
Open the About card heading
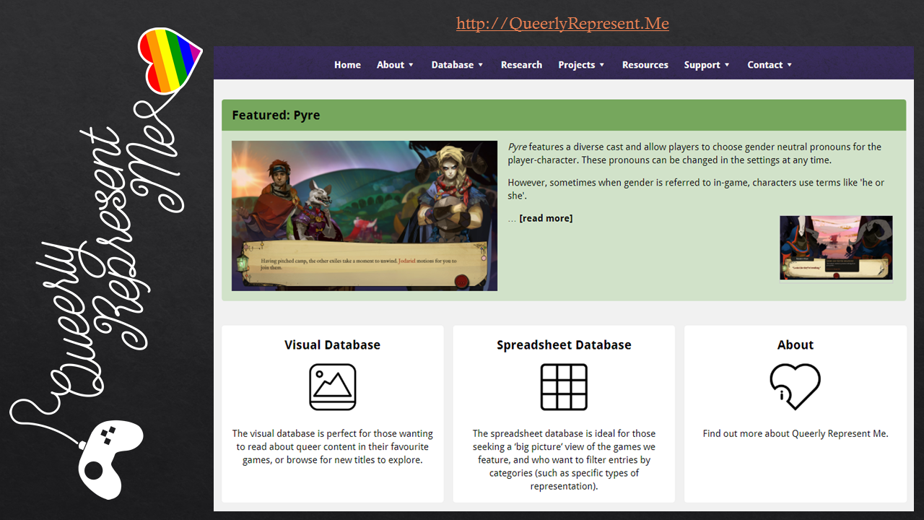point(796,345)
